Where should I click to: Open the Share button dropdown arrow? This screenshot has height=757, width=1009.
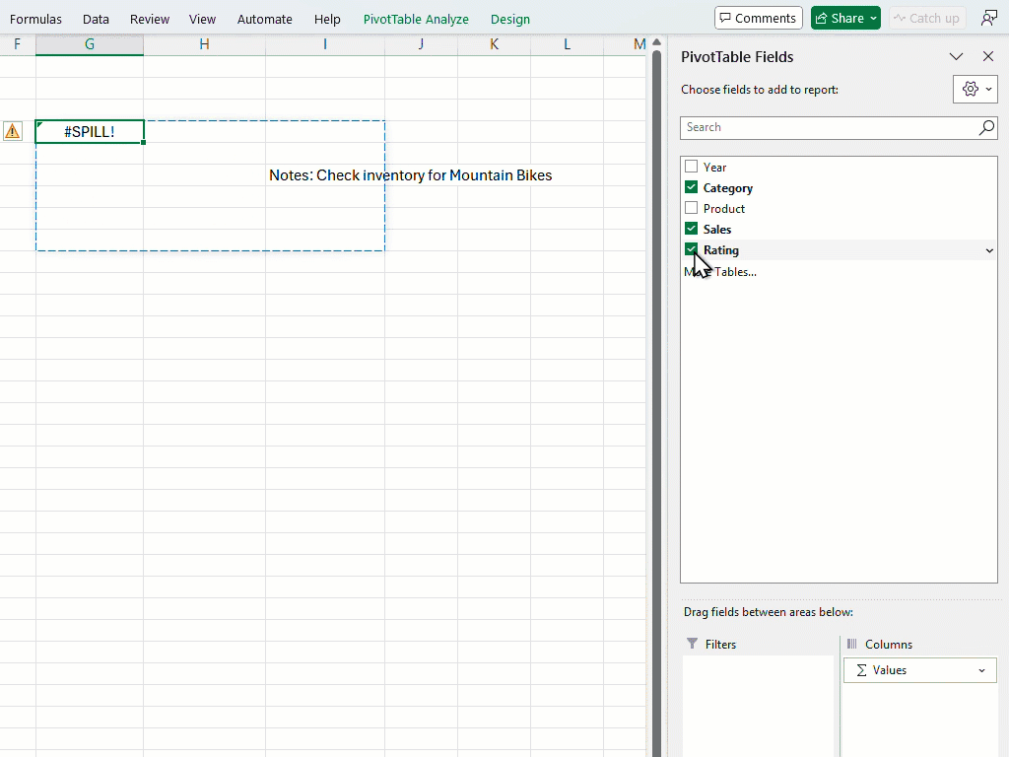pyautogui.click(x=873, y=19)
